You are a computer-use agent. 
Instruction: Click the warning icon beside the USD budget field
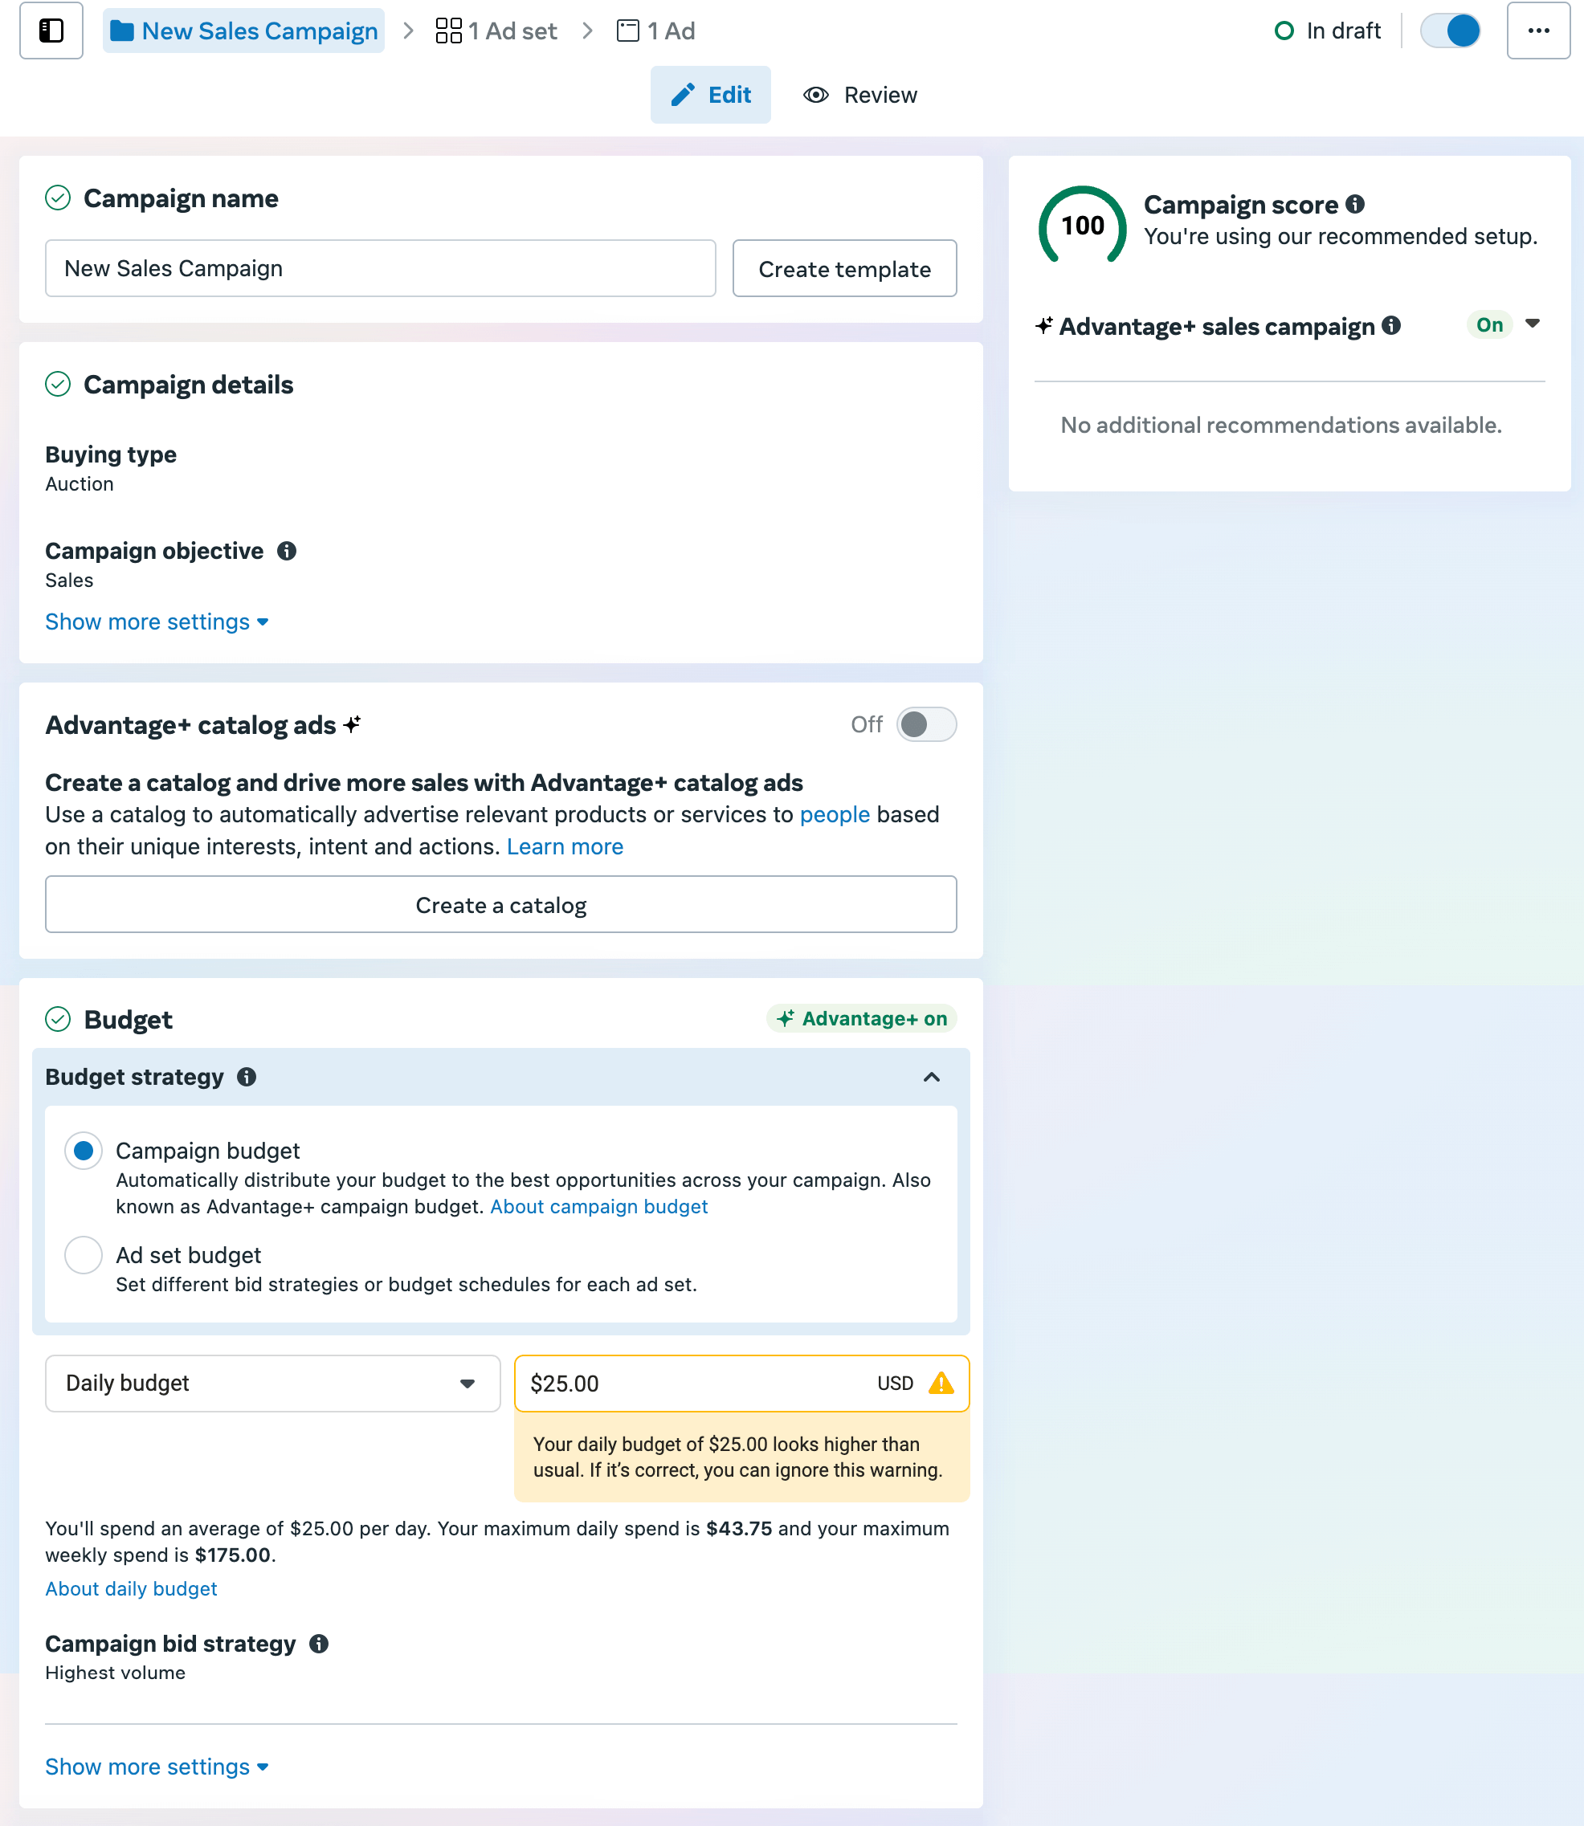click(x=941, y=1384)
